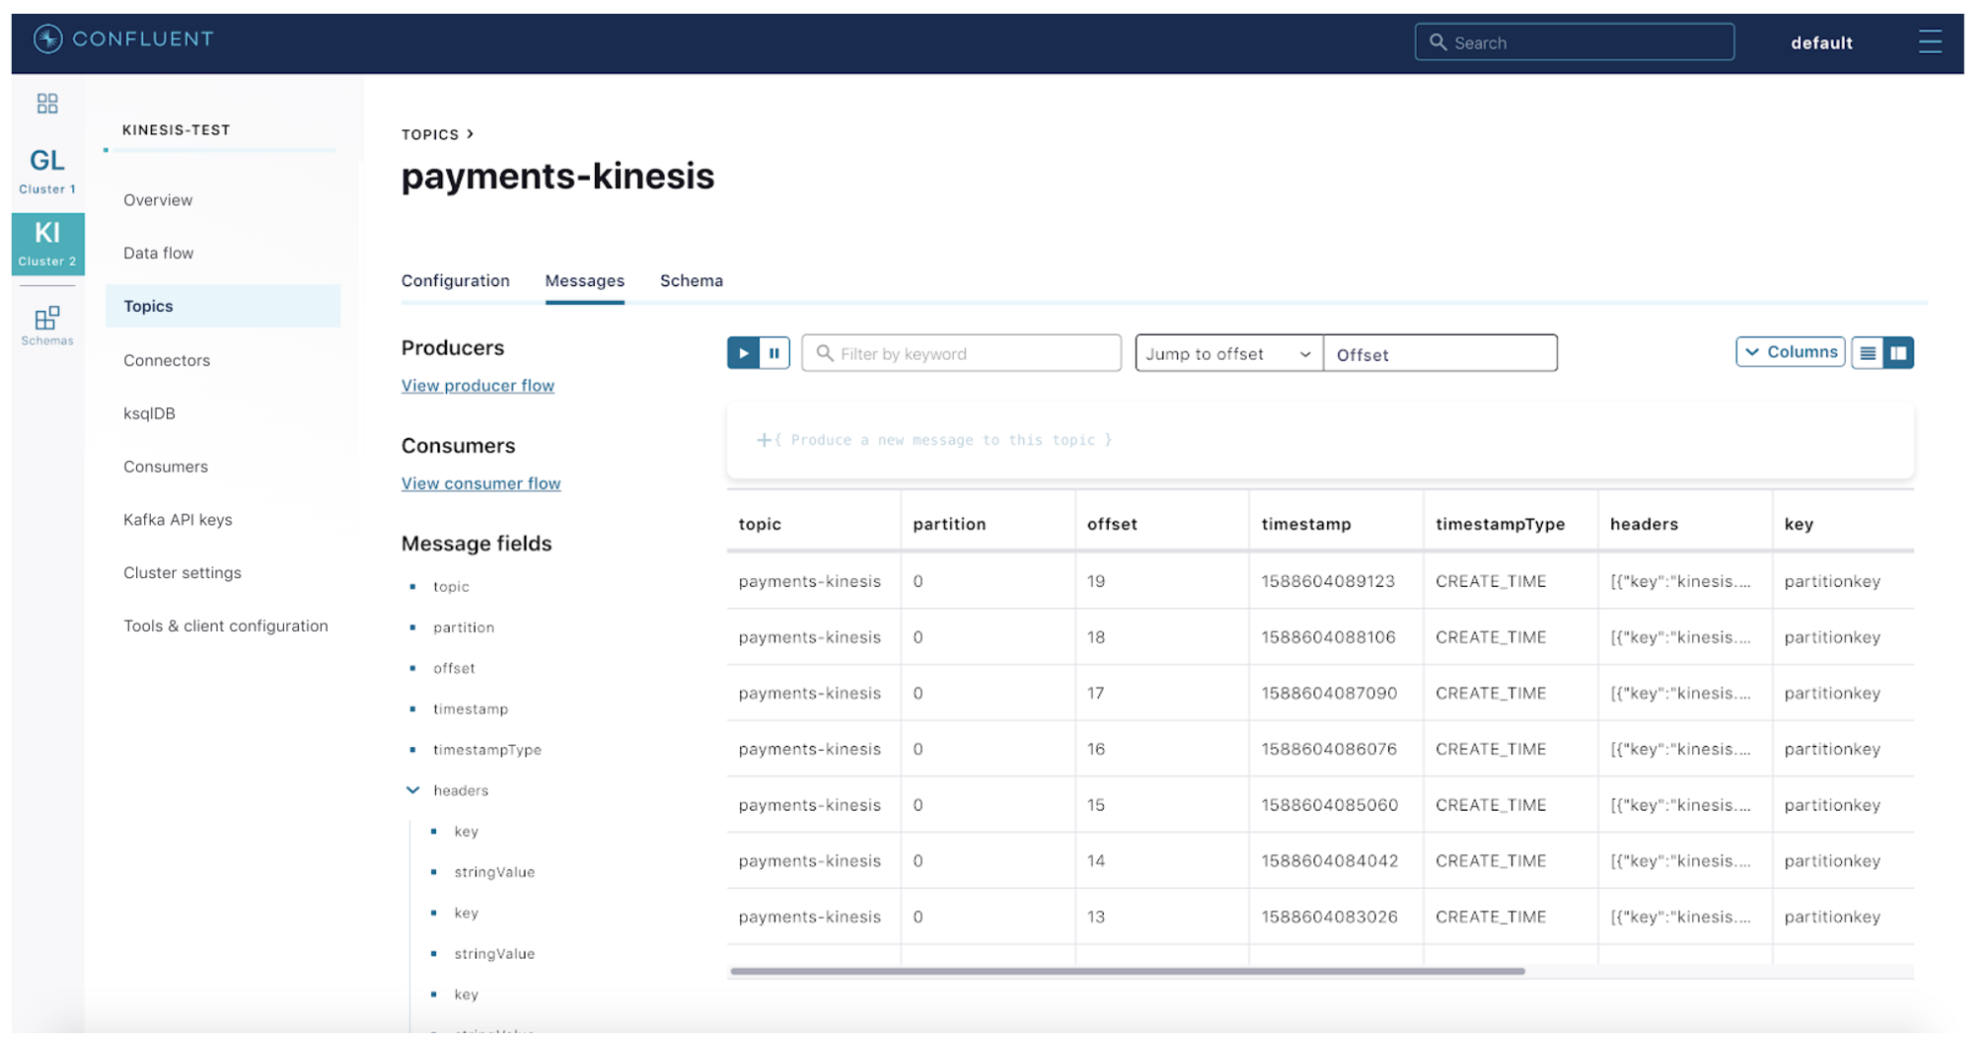Switch to the Schema tab
The height and width of the screenshot is (1059, 1986).
pyautogui.click(x=691, y=281)
